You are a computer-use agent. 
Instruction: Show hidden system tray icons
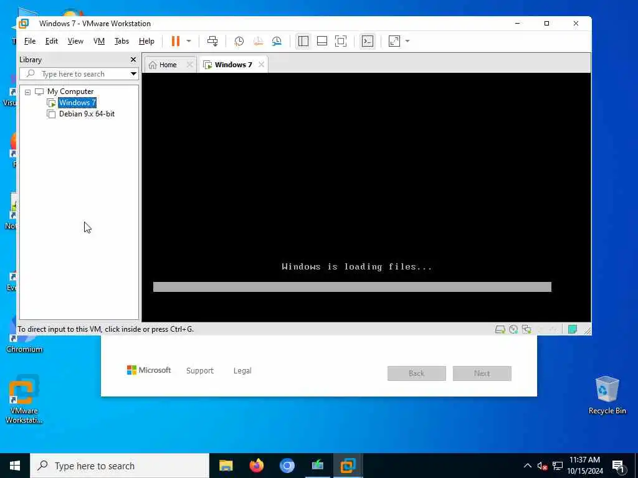click(527, 466)
